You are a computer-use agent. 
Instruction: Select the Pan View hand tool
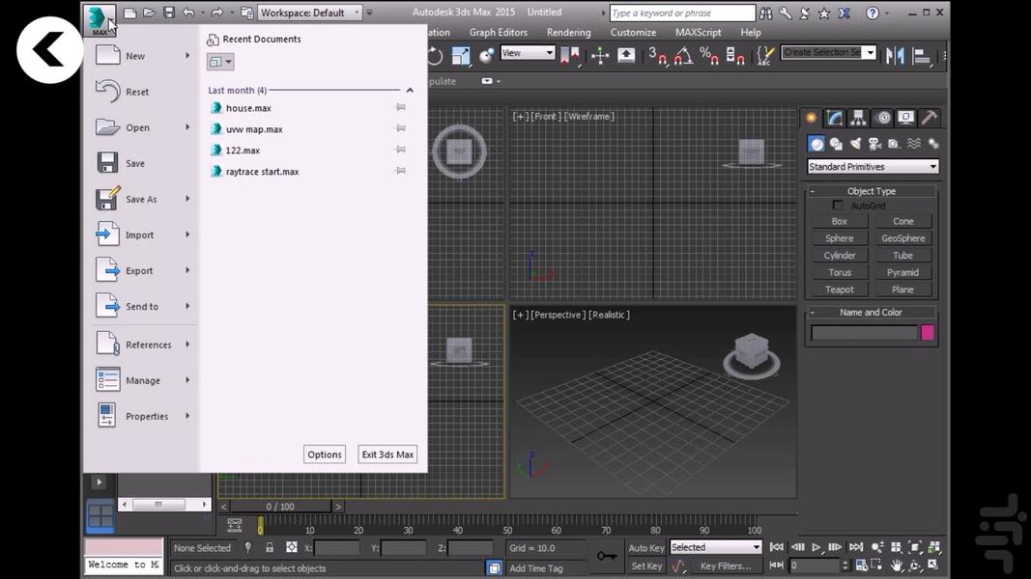(x=896, y=565)
